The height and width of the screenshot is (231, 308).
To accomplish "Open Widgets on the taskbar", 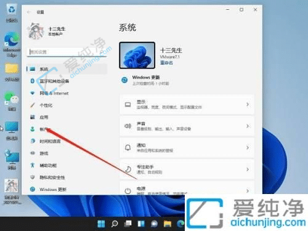I will (x=141, y=224).
